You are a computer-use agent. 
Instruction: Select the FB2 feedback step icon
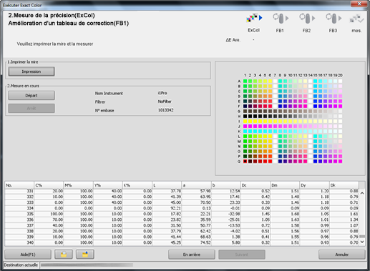pyautogui.click(x=307, y=18)
